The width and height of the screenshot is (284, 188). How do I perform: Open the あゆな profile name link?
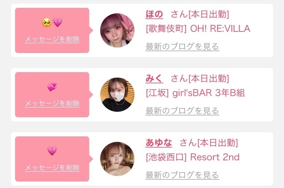pyautogui.click(x=159, y=143)
